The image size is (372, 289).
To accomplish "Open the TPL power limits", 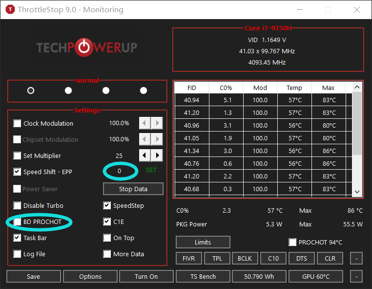I will (217, 258).
